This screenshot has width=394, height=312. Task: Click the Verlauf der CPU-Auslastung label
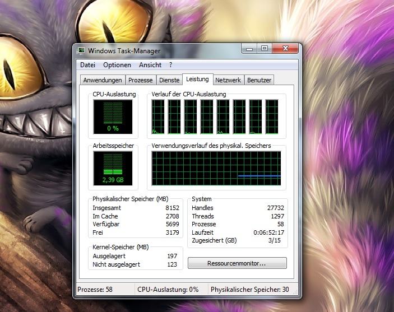189,94
